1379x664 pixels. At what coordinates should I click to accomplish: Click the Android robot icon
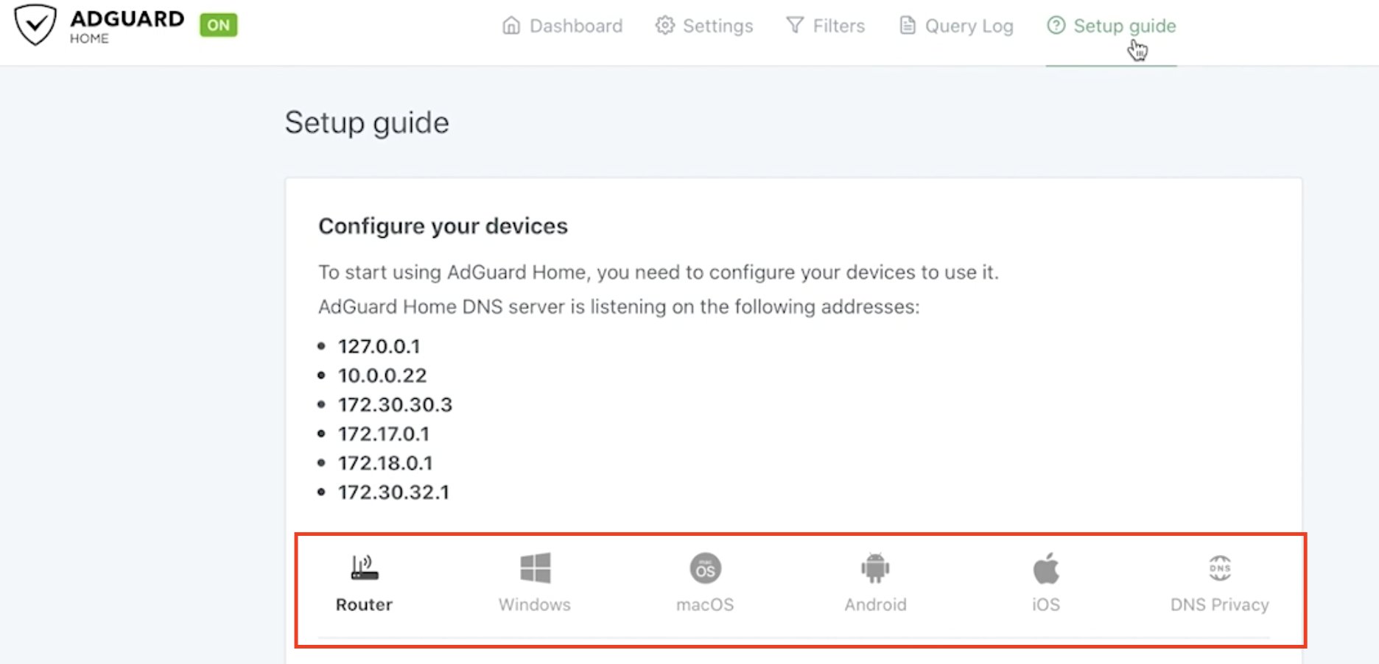(x=875, y=567)
